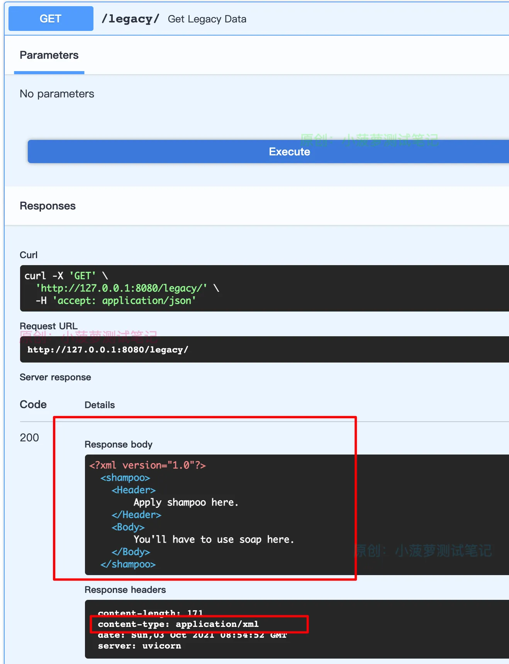This screenshot has height=664, width=509.
Task: Click the opening Body tag
Action: pyautogui.click(x=128, y=527)
